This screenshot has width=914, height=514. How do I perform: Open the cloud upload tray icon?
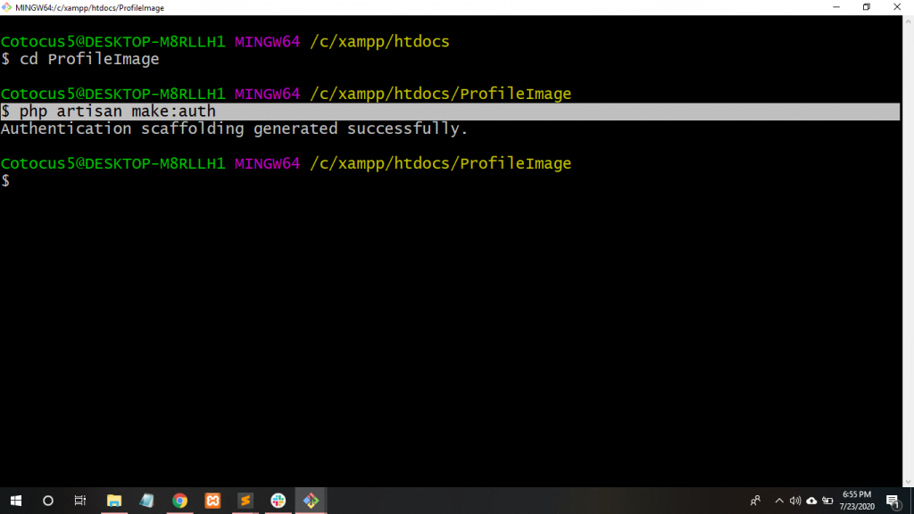click(811, 501)
